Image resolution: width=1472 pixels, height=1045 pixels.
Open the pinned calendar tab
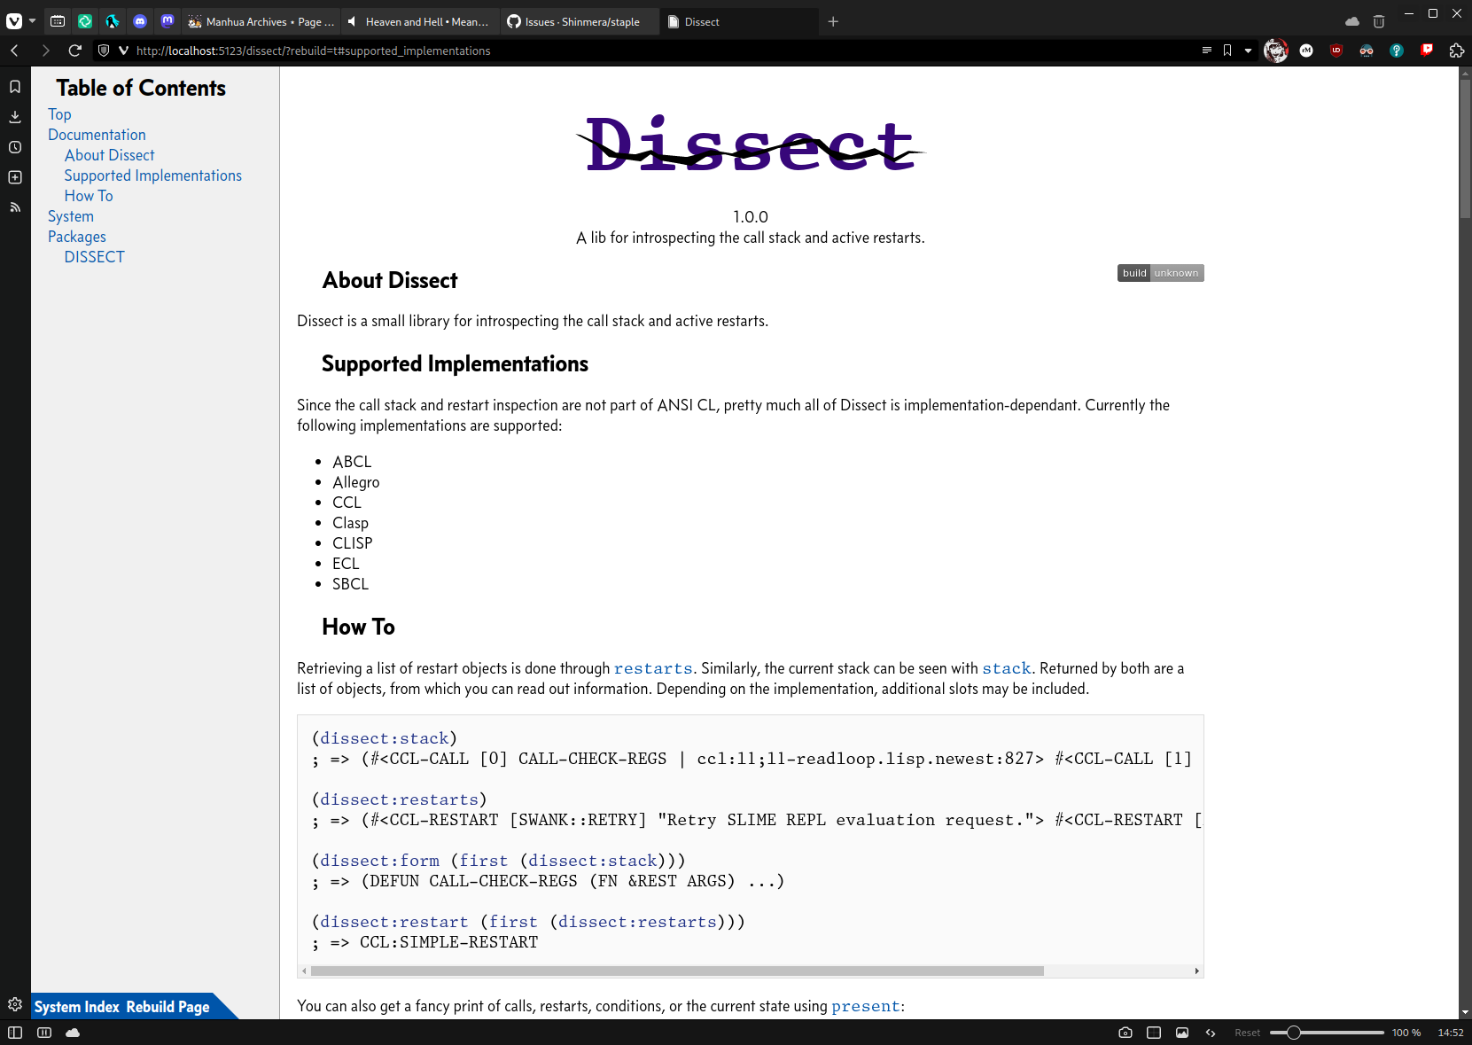click(58, 21)
